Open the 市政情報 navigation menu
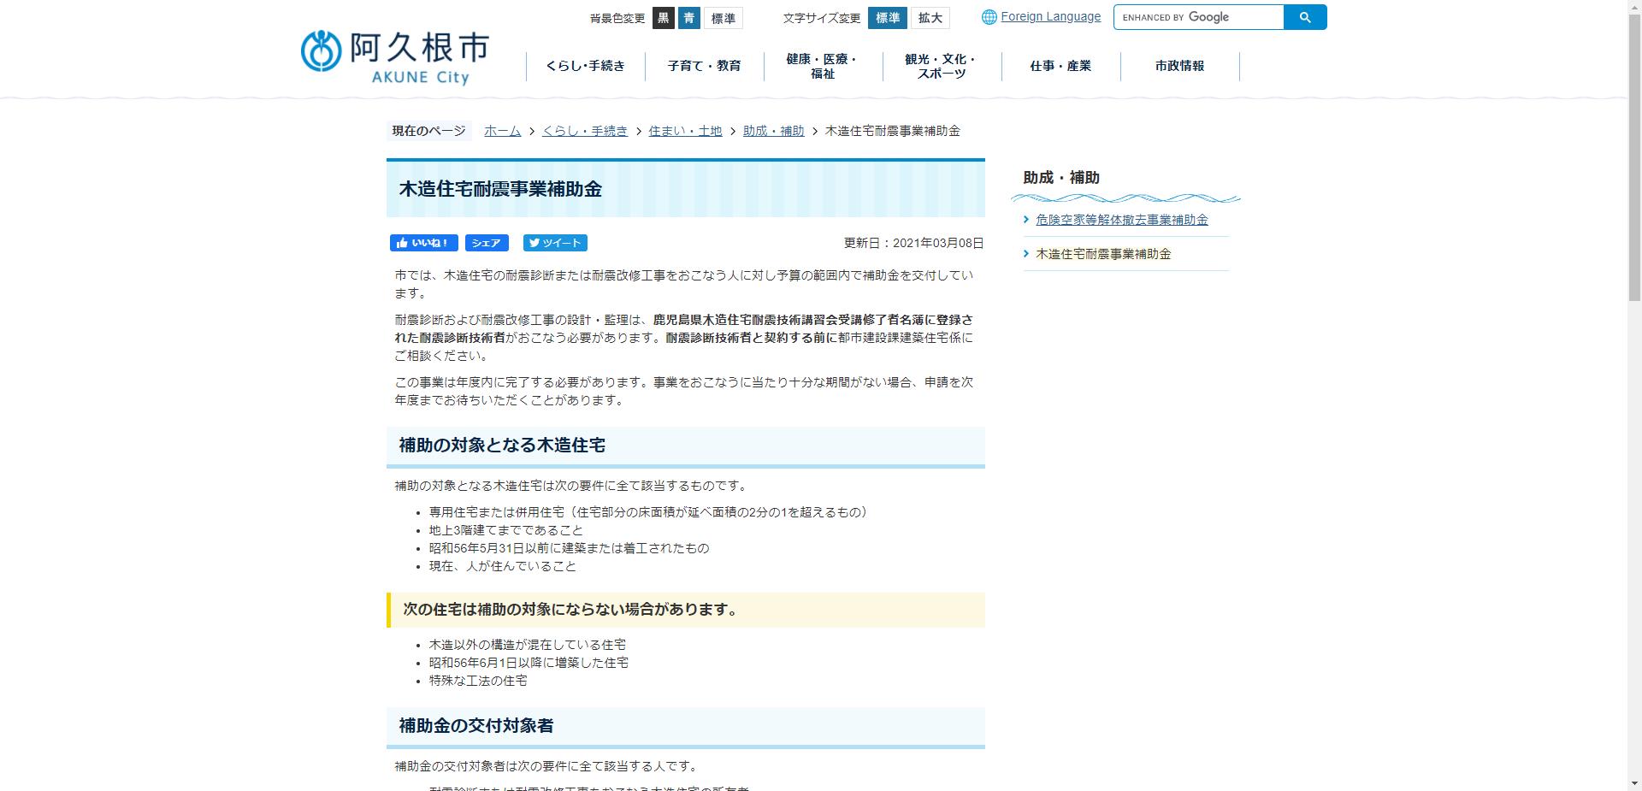The image size is (1642, 791). pos(1179,66)
